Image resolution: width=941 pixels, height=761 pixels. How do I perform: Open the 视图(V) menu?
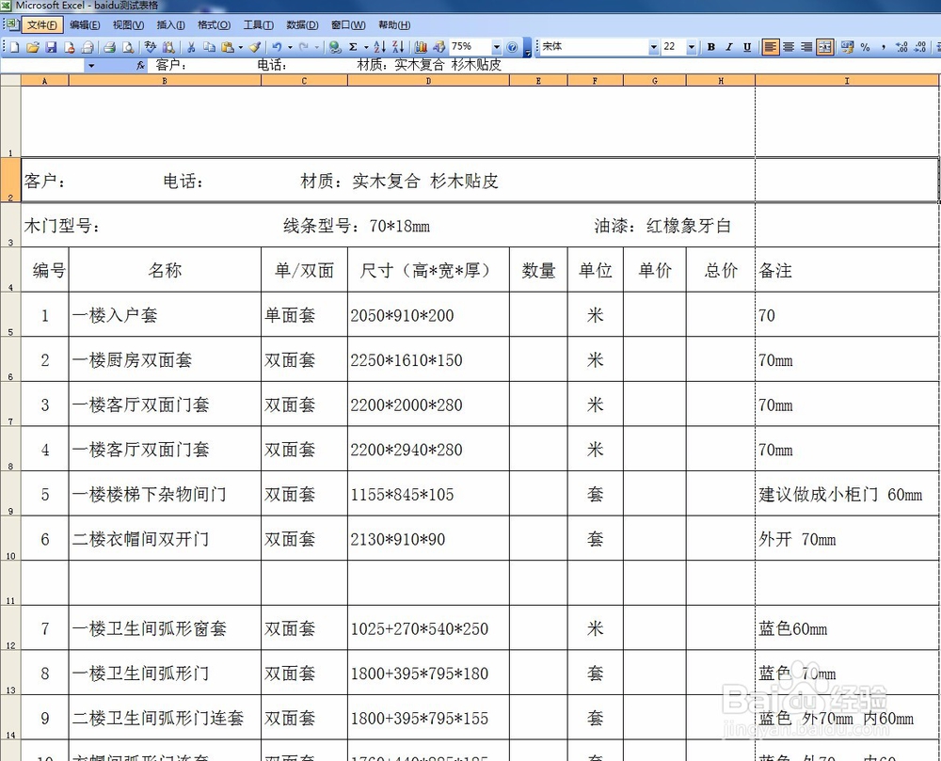(128, 24)
